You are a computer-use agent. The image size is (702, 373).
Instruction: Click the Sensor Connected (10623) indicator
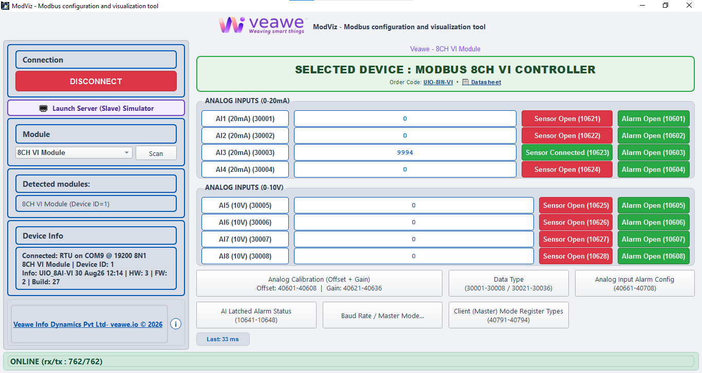point(567,152)
